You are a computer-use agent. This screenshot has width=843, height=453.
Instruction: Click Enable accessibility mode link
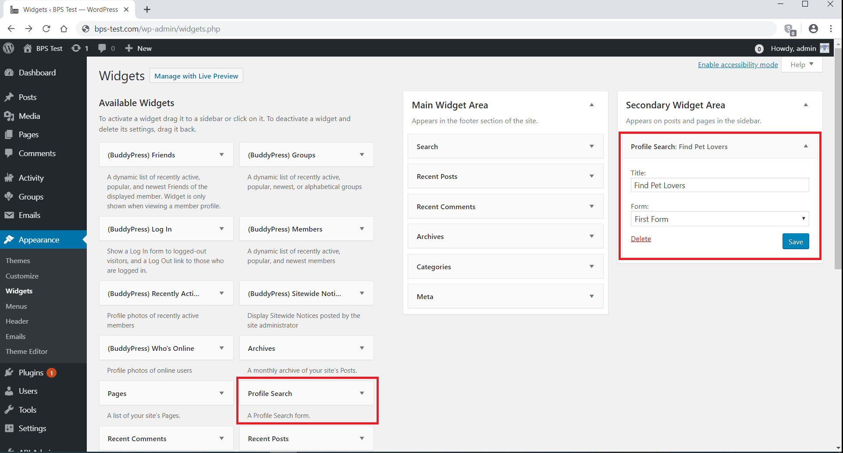tap(737, 64)
